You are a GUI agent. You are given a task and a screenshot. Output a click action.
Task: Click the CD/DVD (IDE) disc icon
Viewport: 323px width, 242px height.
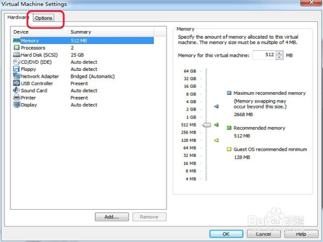coord(17,62)
